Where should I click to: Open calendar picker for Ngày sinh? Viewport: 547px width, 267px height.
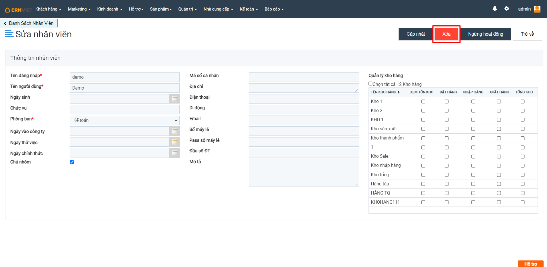tap(175, 99)
